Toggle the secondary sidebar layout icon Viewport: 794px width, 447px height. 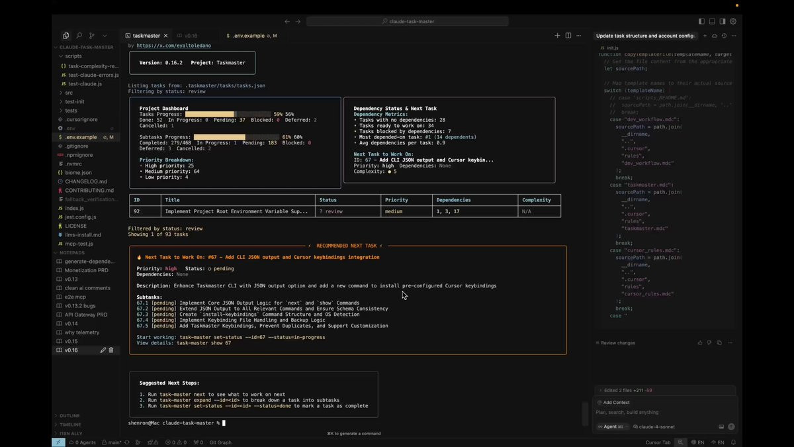coord(723,21)
